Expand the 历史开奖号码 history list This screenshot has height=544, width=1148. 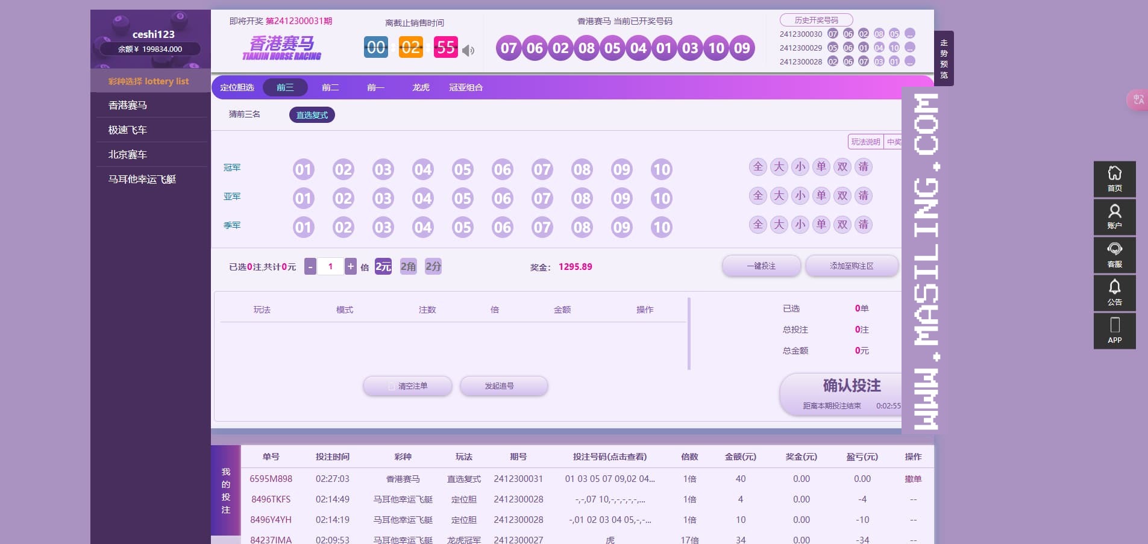click(x=816, y=20)
